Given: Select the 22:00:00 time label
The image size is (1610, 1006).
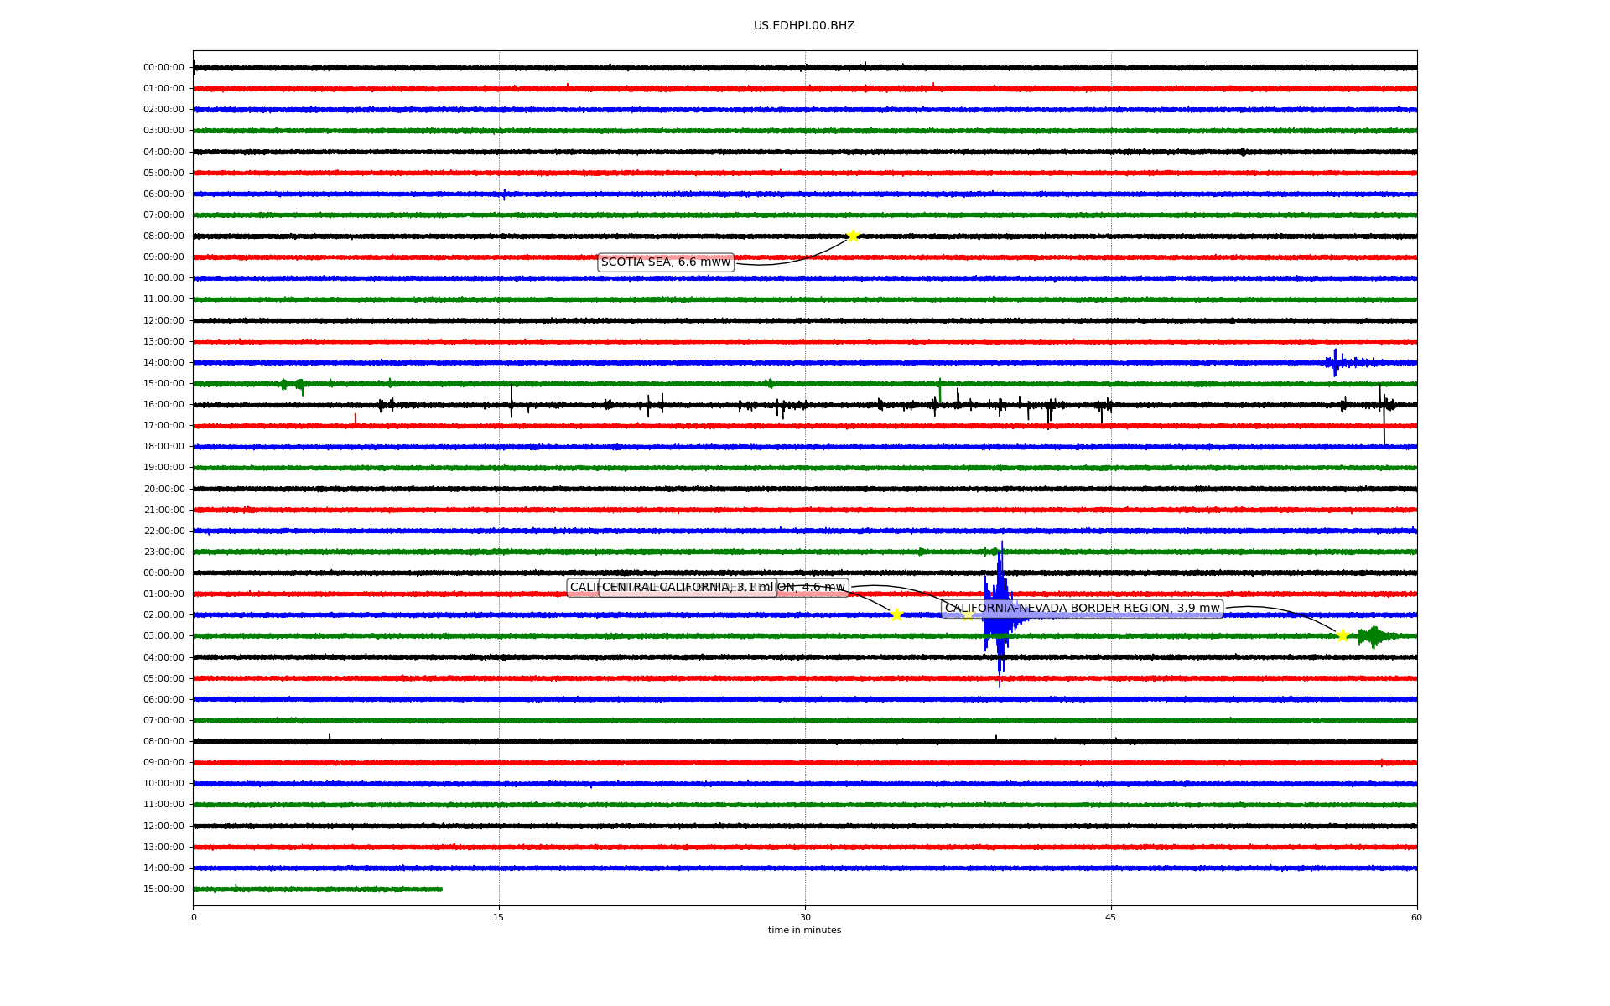Looking at the screenshot, I should (x=164, y=531).
